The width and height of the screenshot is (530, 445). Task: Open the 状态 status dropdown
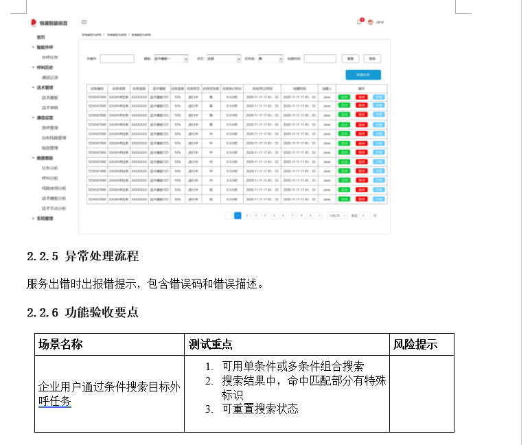(x=224, y=59)
